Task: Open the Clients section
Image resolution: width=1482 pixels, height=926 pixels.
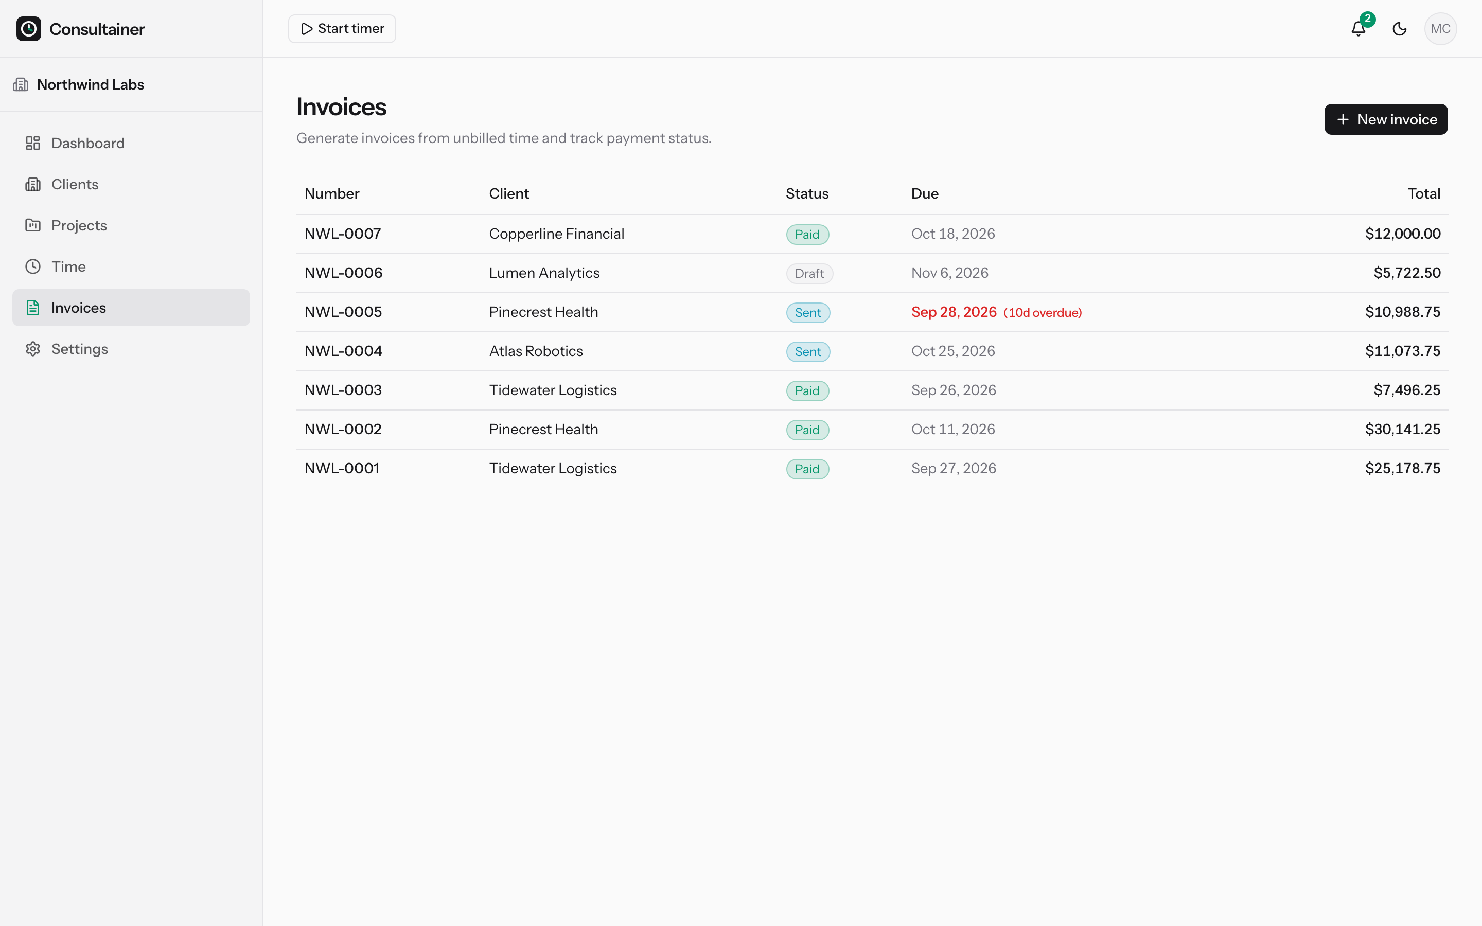Action: (131, 184)
